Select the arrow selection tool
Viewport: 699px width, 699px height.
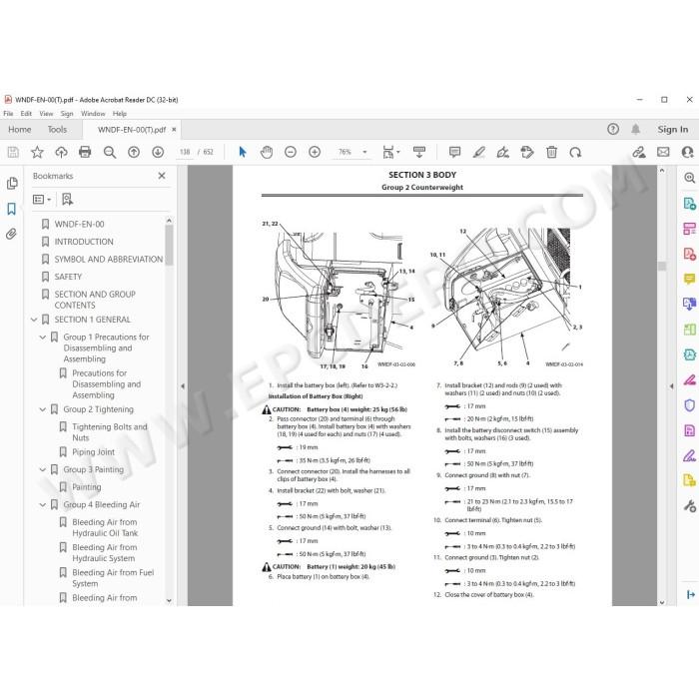pyautogui.click(x=243, y=152)
